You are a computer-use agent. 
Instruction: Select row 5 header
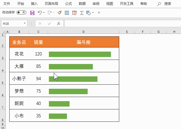point(3,78)
